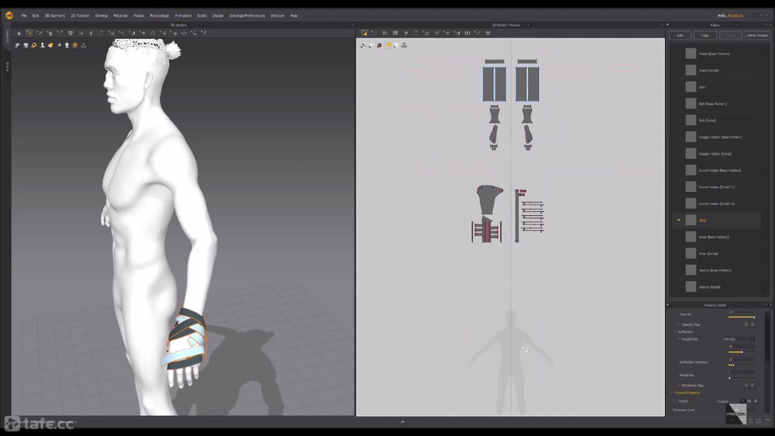Collapse the Reflection section
Viewport: 775px width, 436px height.
click(675, 332)
